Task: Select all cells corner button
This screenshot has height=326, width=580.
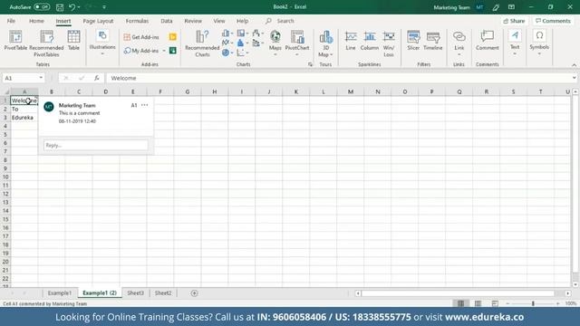Action: point(5,91)
